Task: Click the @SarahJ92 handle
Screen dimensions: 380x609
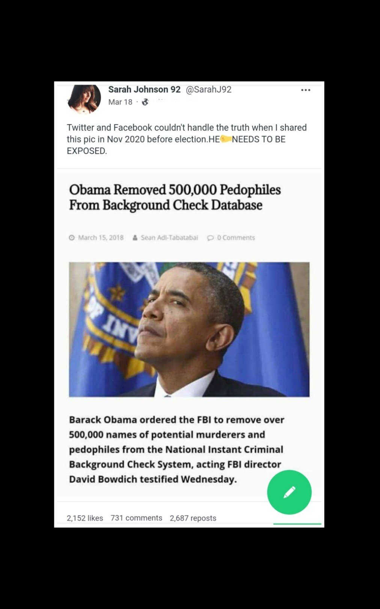Action: [208, 90]
